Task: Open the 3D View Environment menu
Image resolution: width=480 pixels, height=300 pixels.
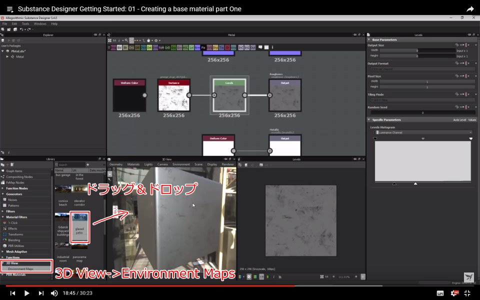Action: pos(181,164)
